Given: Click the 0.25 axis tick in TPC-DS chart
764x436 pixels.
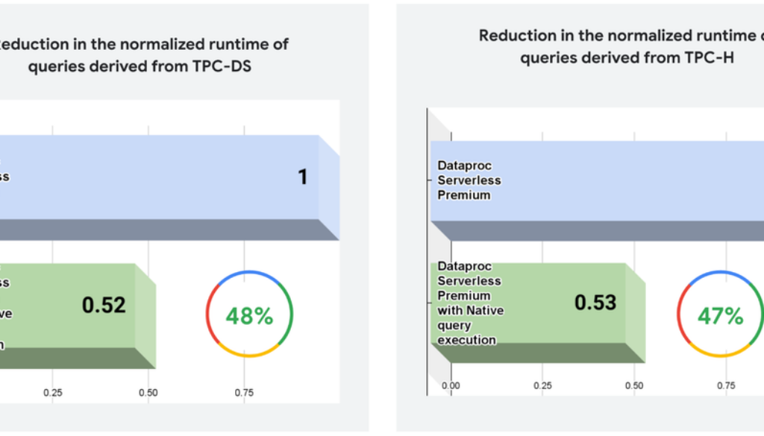Looking at the screenshot, I should coord(52,393).
